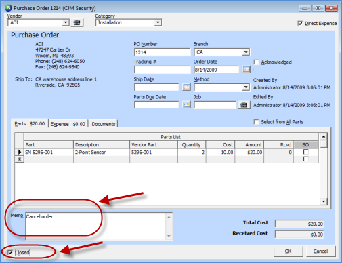Click the Part column header
This screenshot has width=342, height=263.
pos(49,144)
